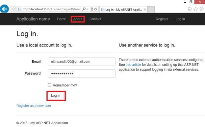Close the Log in browser tab
Screen dimensions: 205x127
145,10
